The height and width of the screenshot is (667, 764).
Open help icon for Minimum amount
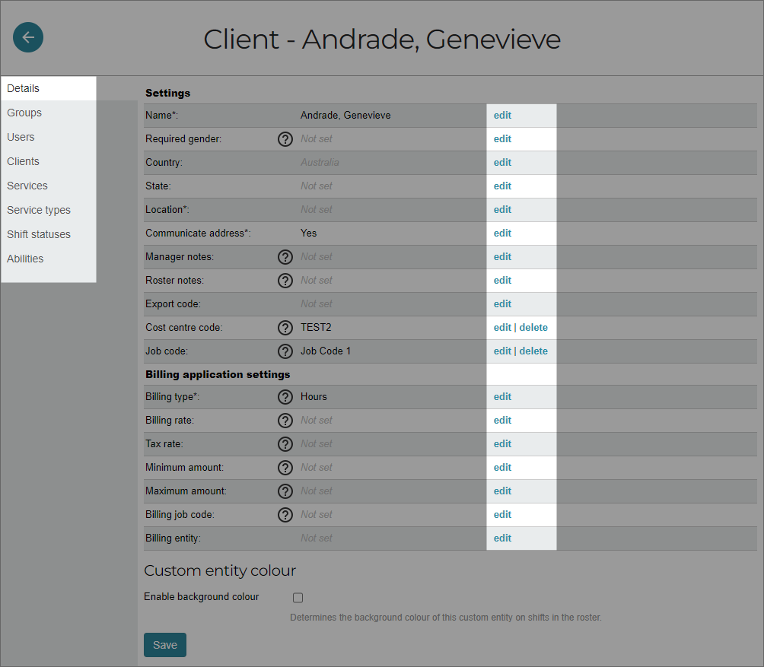(x=285, y=468)
